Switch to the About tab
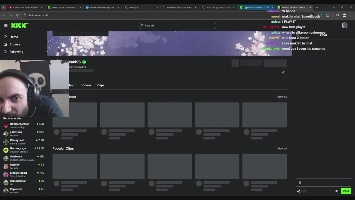The height and width of the screenshot is (200, 355). point(72,85)
